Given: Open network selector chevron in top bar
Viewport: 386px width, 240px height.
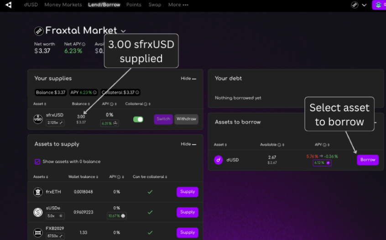Looking at the screenshot, I should (365, 5).
